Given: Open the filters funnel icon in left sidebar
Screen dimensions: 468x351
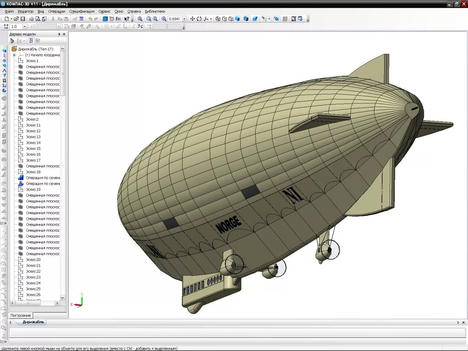Looking at the screenshot, I should point(4,75).
